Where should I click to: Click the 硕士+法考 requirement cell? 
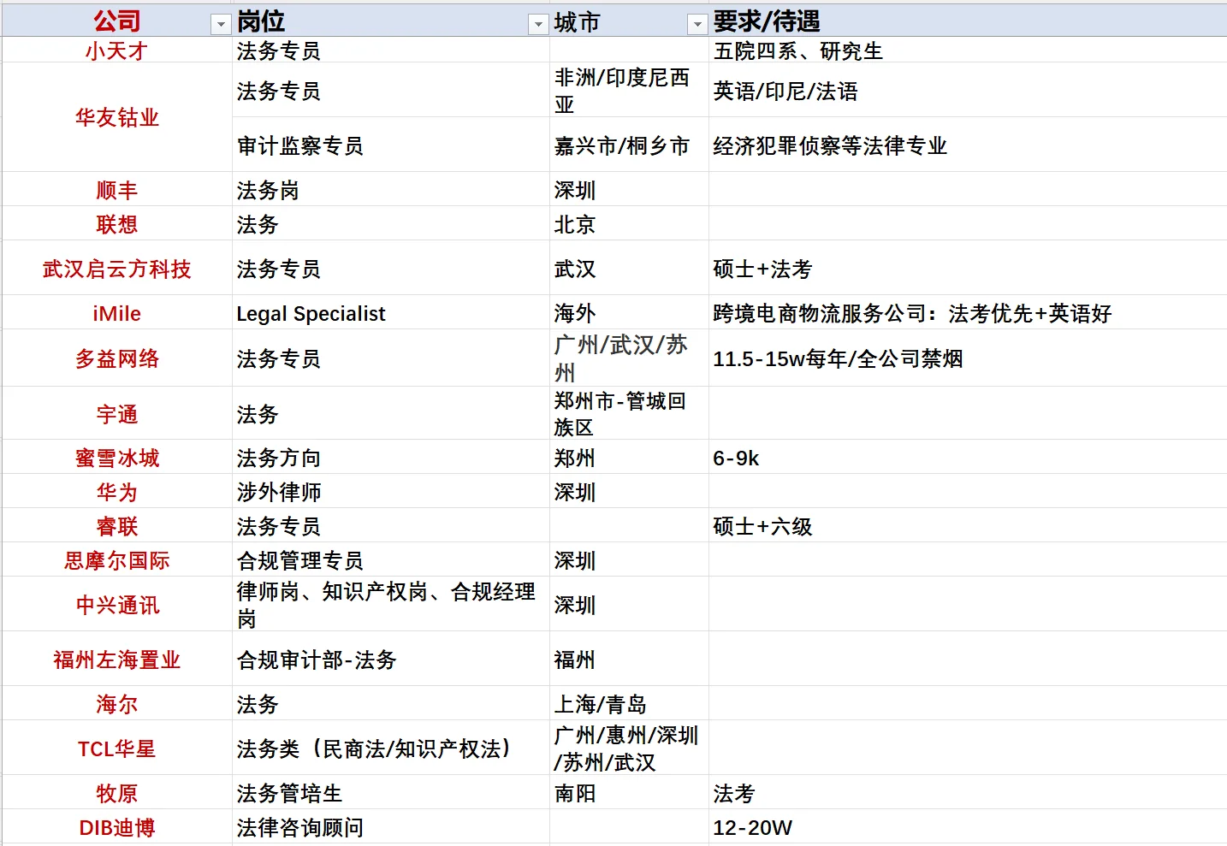pos(968,269)
